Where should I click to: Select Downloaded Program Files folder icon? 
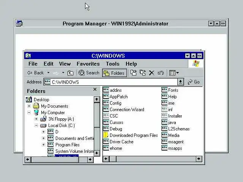tap(106, 135)
